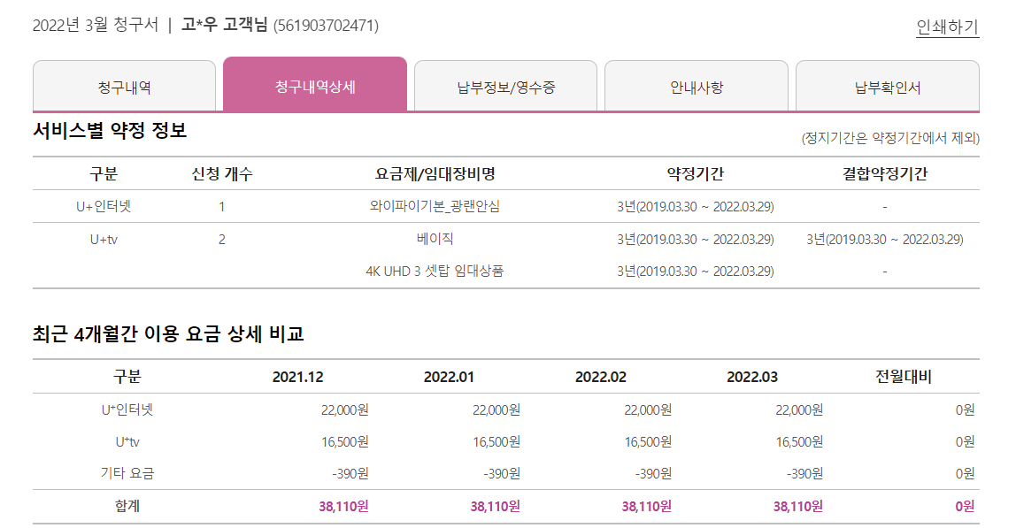Click the 2022년 3월 청구서 title

coord(94,26)
